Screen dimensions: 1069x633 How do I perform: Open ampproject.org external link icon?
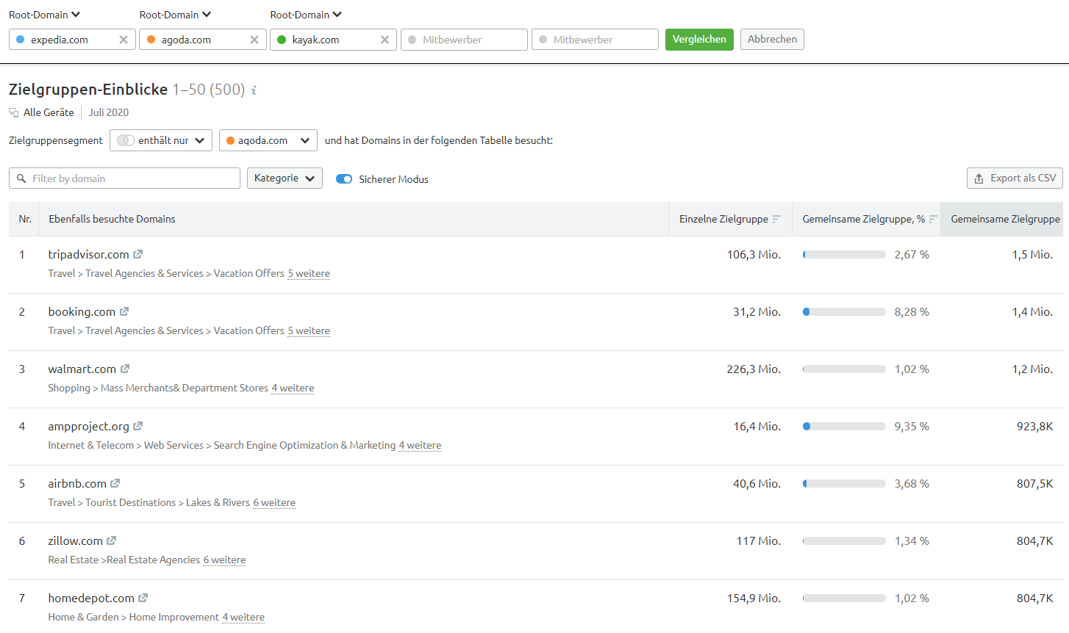point(137,426)
